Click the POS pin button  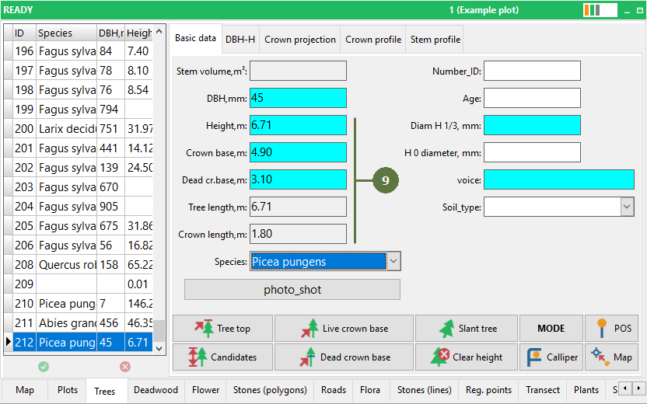(x=611, y=328)
